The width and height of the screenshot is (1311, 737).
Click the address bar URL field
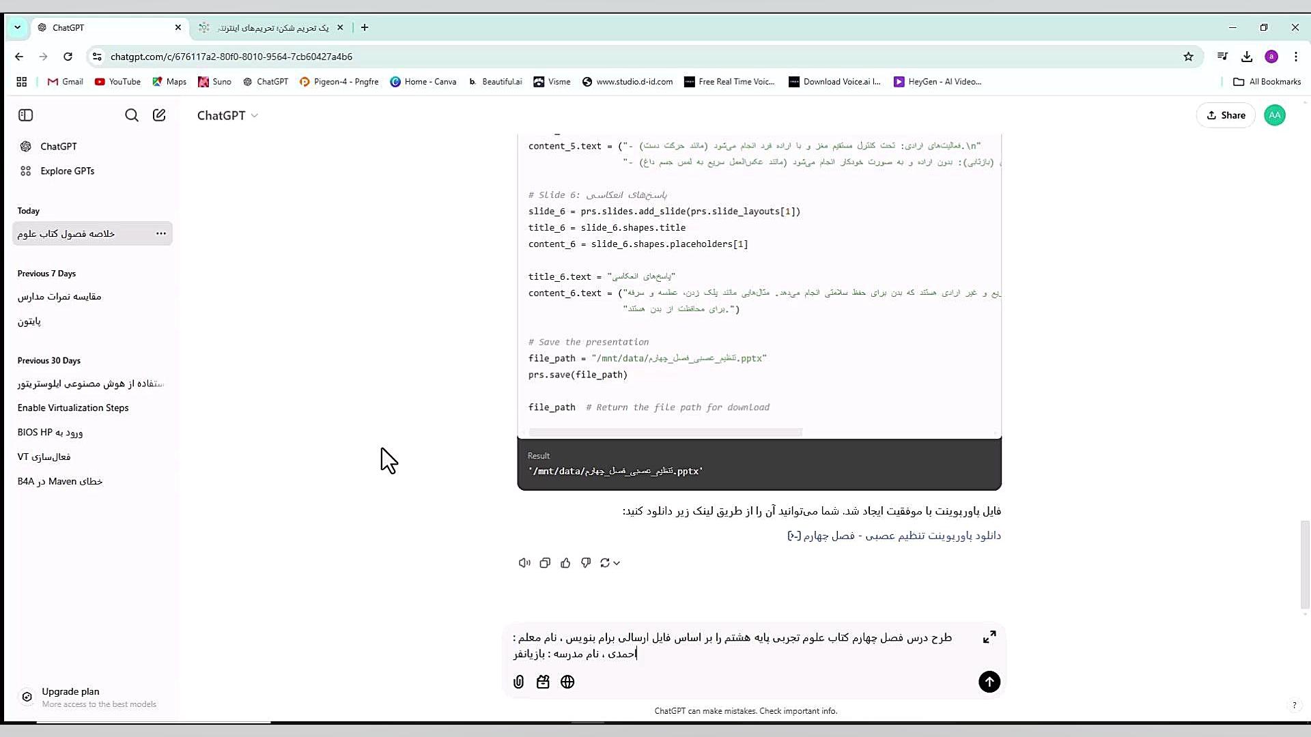pos(642,57)
